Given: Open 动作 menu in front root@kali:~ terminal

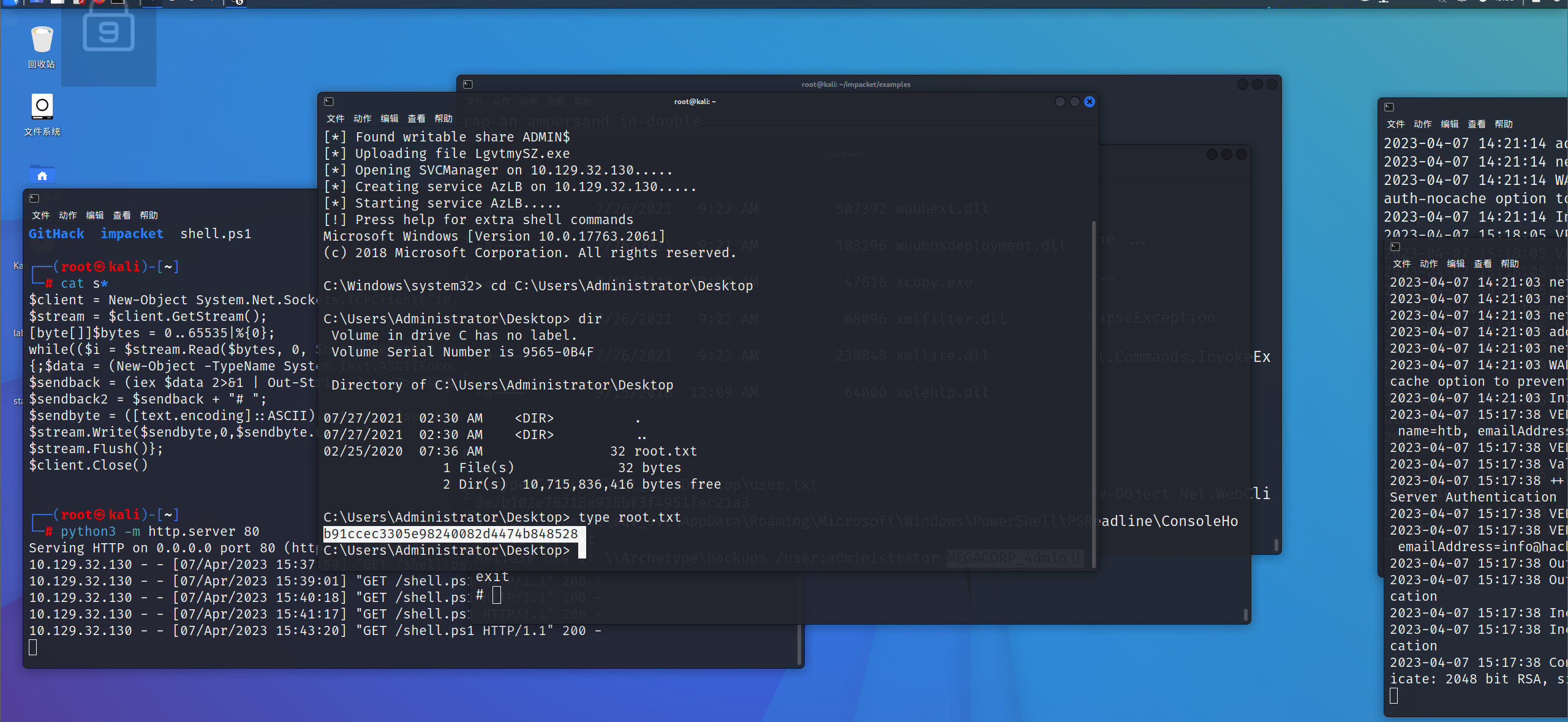Looking at the screenshot, I should [x=362, y=119].
